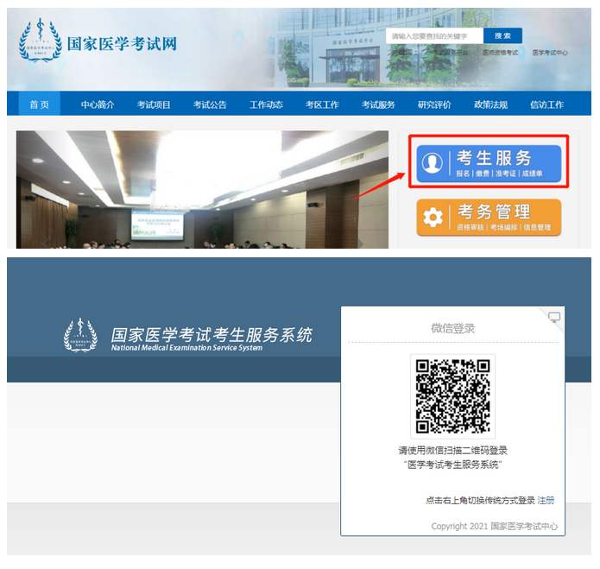This screenshot has width=600, height=569.
Task: Click the 国家医学考试网 site title
Action: tap(122, 44)
